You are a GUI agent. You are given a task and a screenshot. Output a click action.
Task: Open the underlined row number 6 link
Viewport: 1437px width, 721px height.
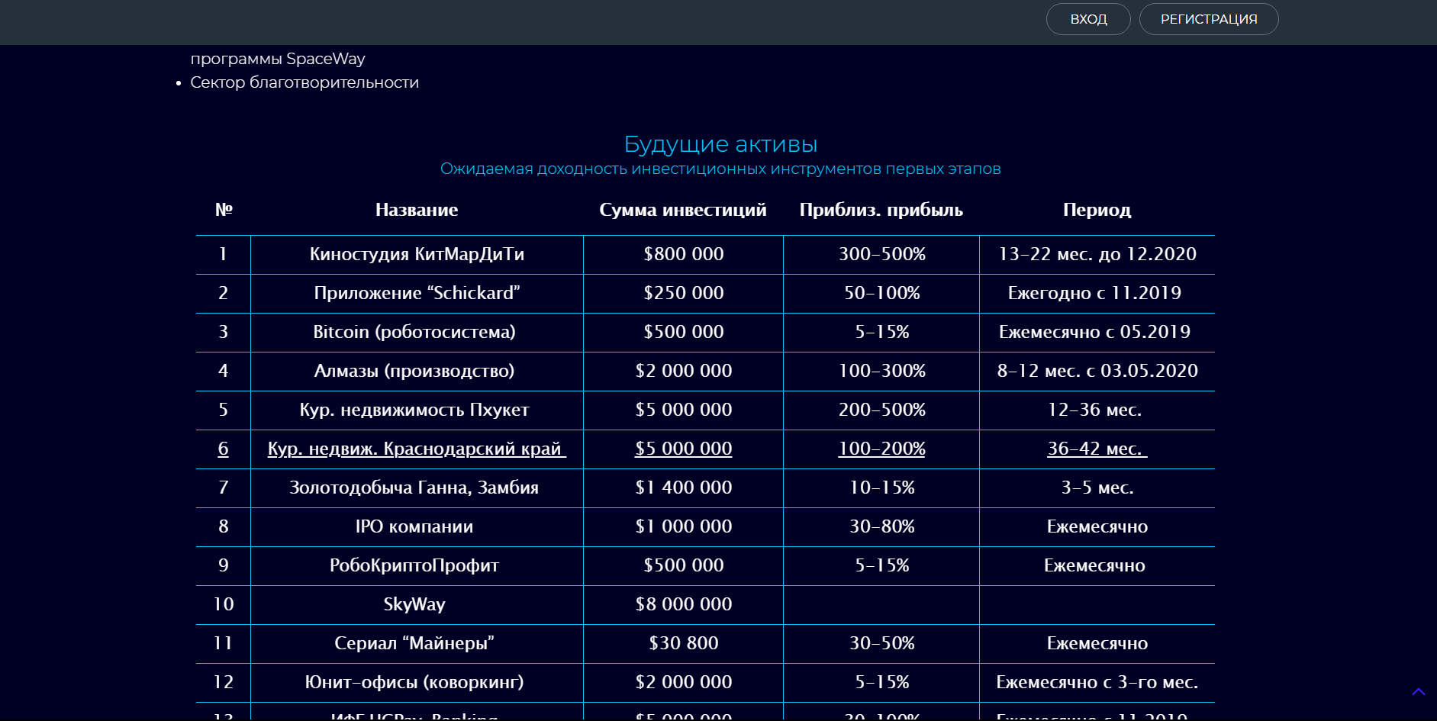click(224, 449)
